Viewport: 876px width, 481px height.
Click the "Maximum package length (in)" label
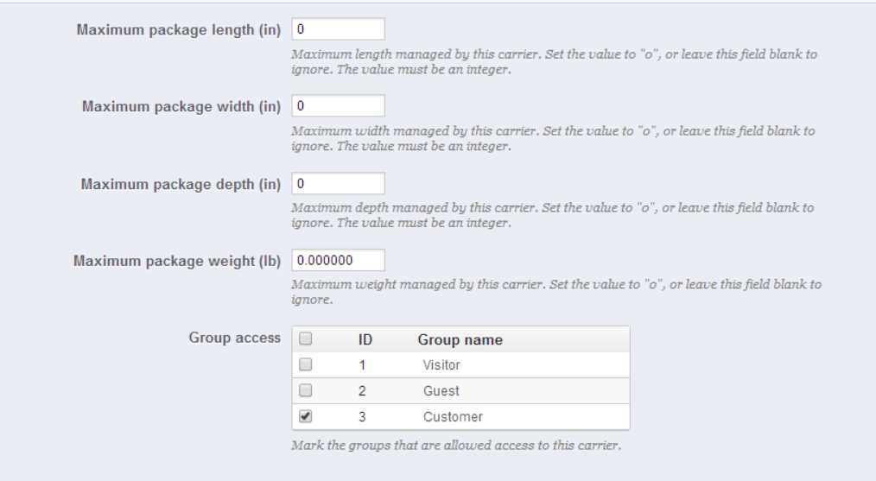pos(179,28)
